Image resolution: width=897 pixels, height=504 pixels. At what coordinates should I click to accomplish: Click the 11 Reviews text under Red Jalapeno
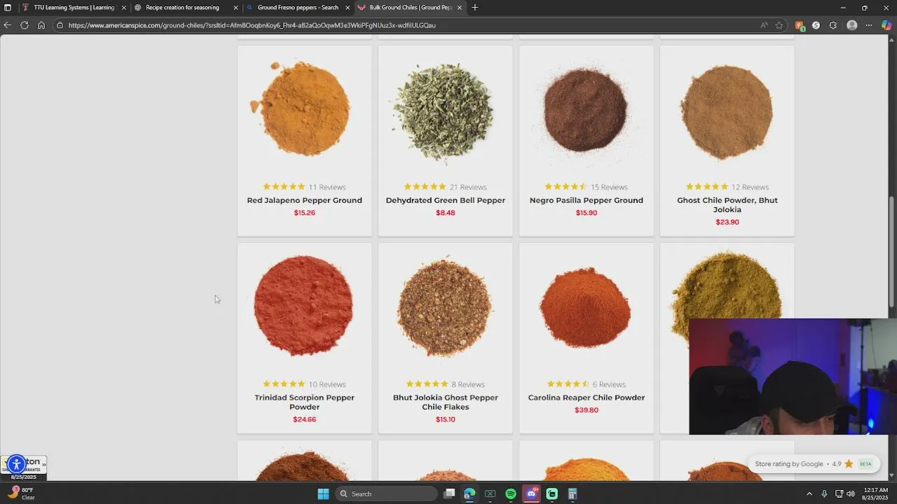tap(327, 187)
